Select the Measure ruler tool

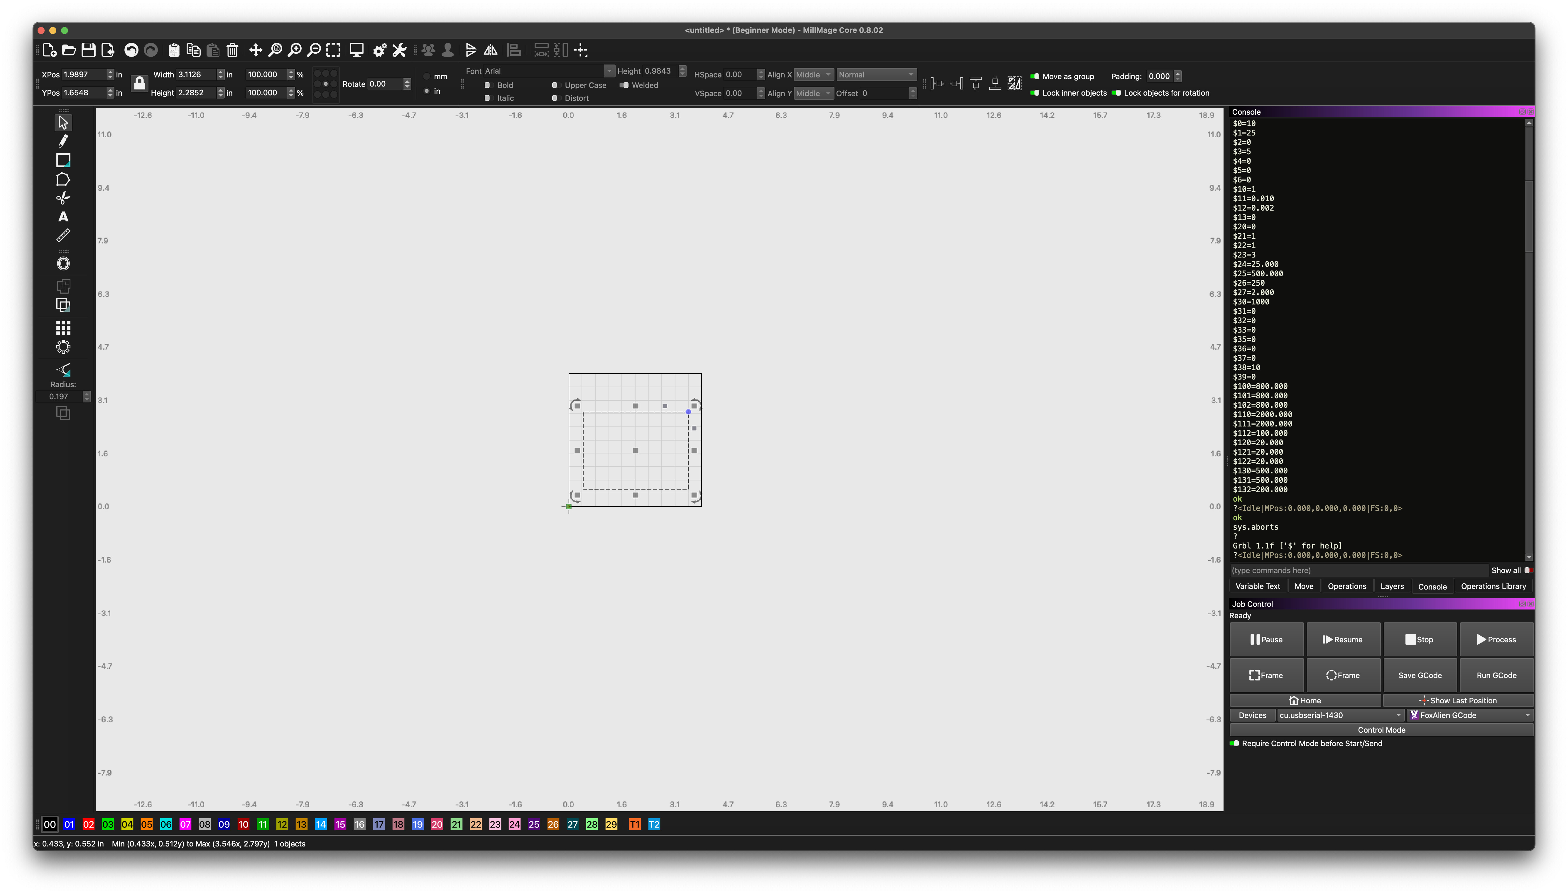coord(63,236)
